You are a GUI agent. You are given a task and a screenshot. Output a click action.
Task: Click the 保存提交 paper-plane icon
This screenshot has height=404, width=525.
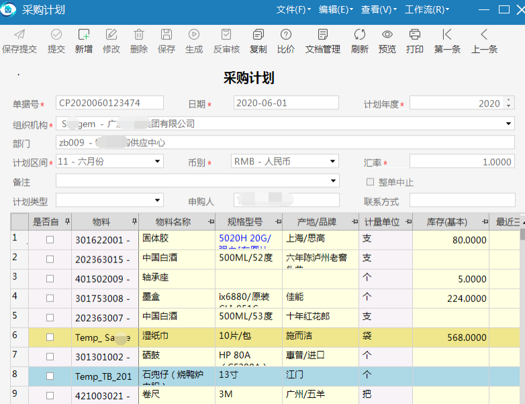(19, 34)
